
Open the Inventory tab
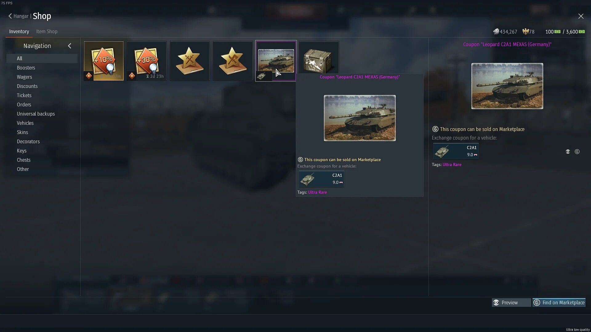point(19,31)
